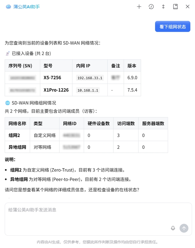Select 异地组网 in the network table
This screenshot has width=195, height=248.
[17, 147]
